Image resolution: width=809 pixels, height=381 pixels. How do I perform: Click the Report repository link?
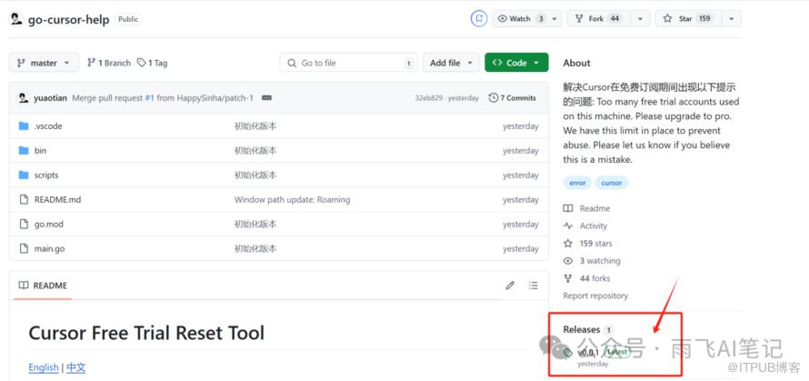(x=595, y=296)
